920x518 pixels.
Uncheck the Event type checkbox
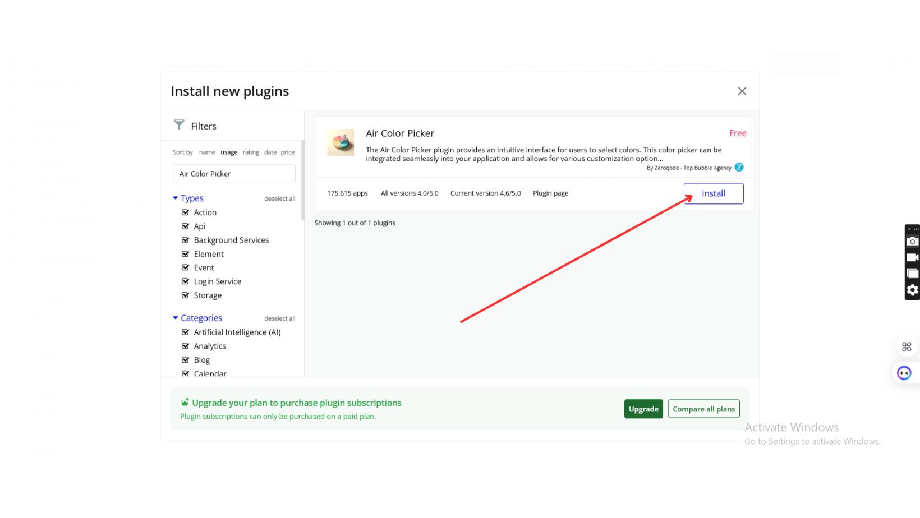click(186, 267)
